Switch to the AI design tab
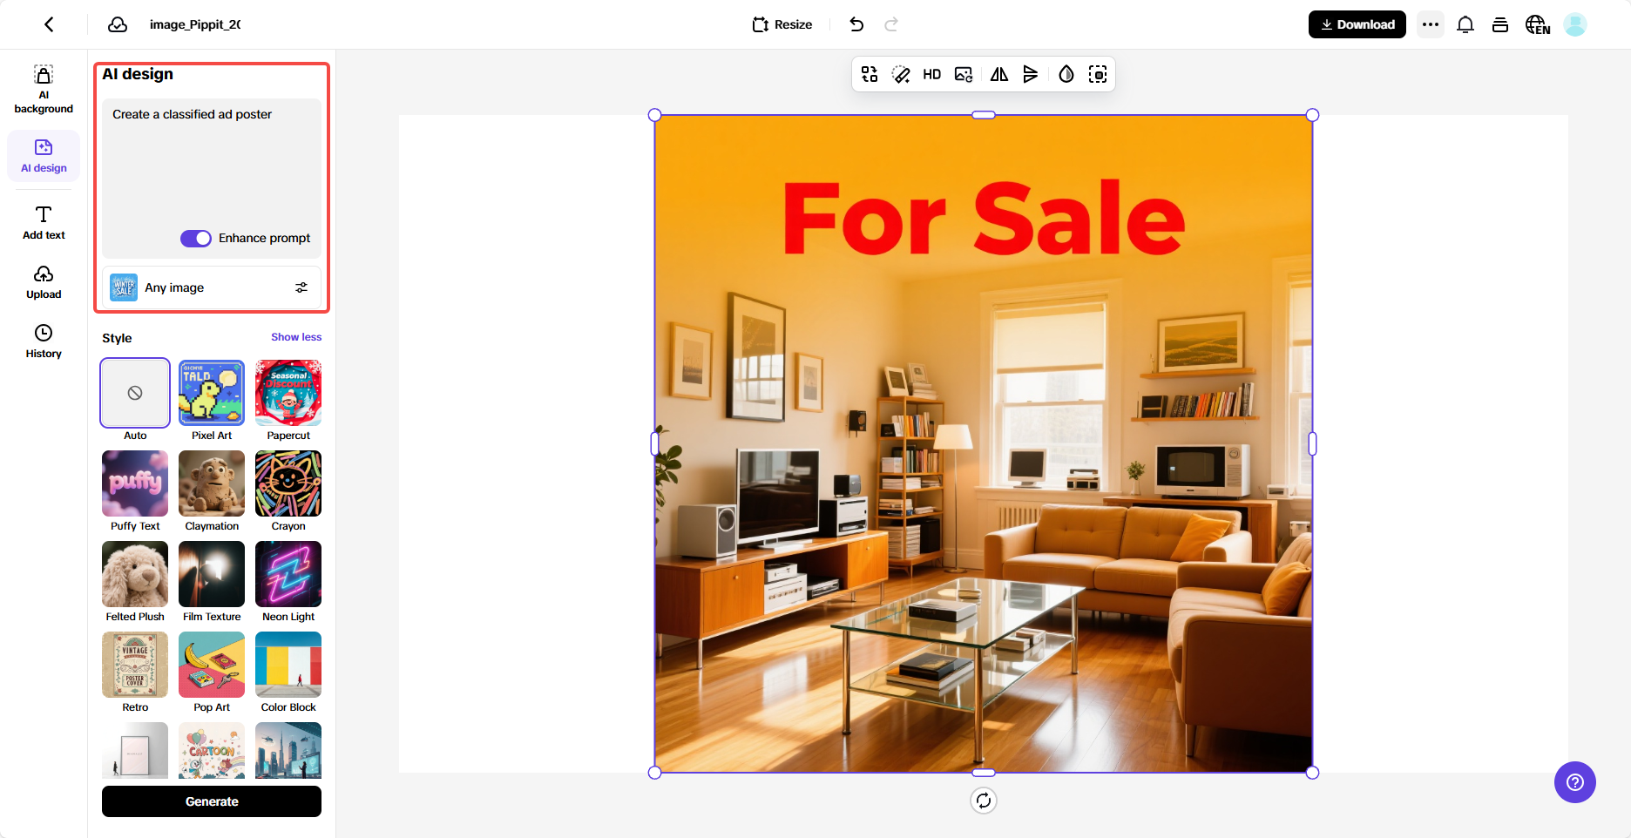Viewport: 1631px width, 838px height. (x=44, y=155)
